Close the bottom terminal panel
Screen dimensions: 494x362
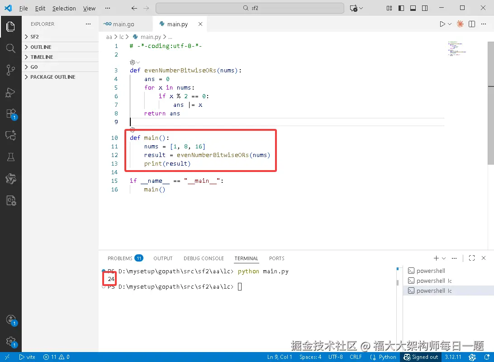[484, 258]
